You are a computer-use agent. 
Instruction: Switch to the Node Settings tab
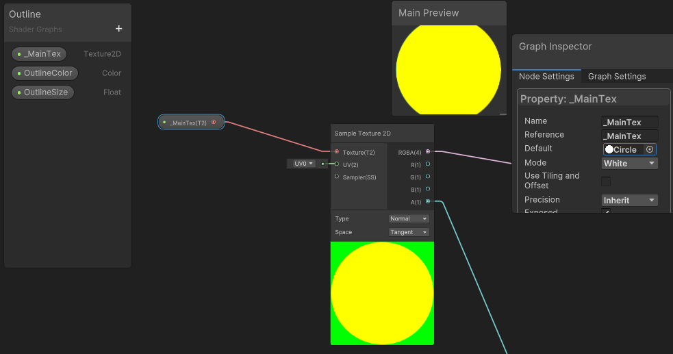click(x=546, y=77)
